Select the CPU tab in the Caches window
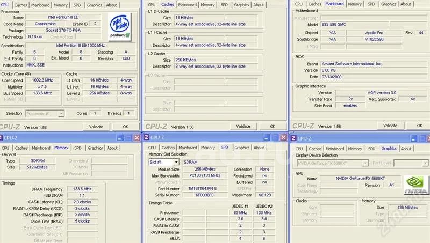 click(x=152, y=5)
